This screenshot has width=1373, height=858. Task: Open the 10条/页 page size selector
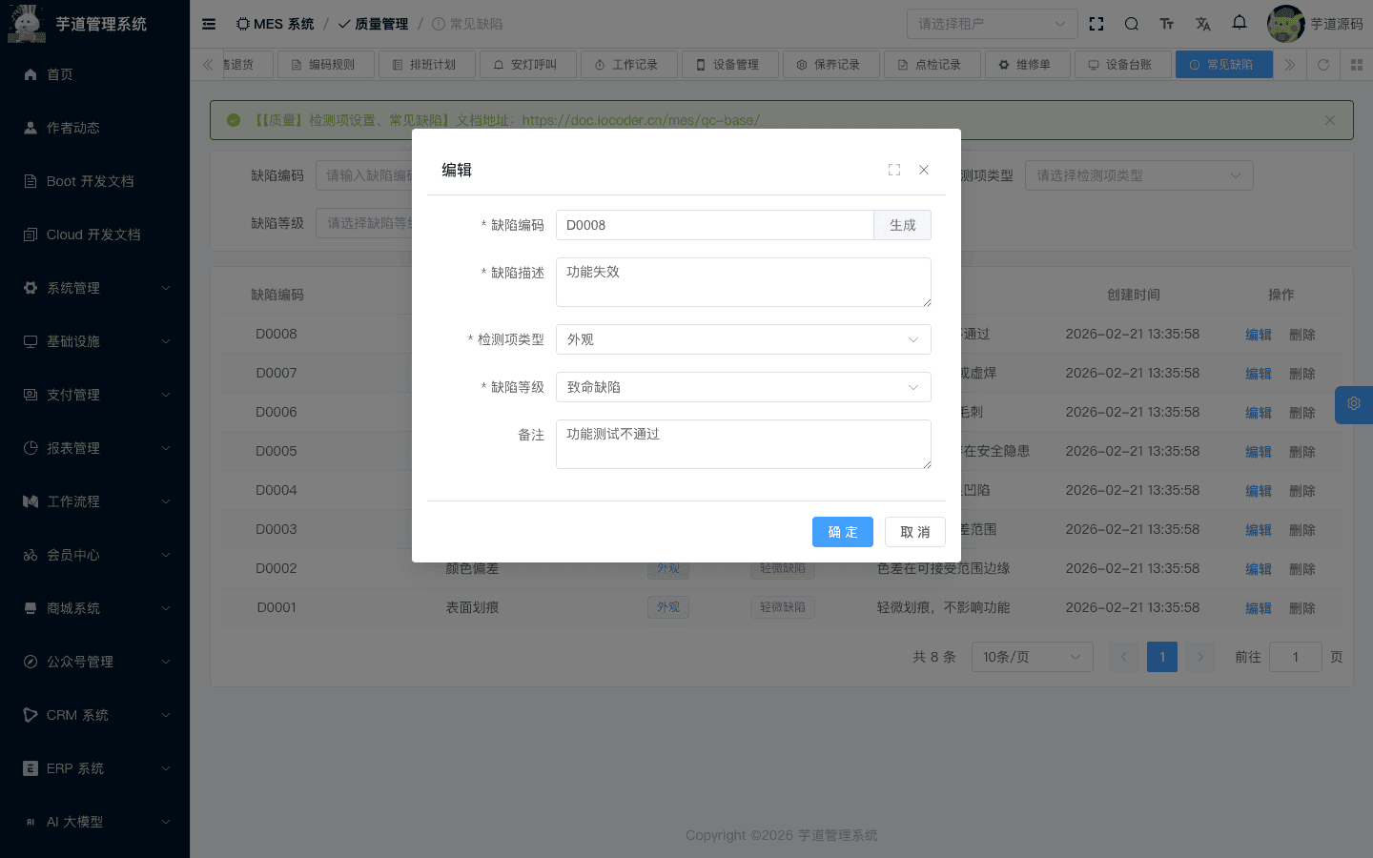click(x=1032, y=657)
